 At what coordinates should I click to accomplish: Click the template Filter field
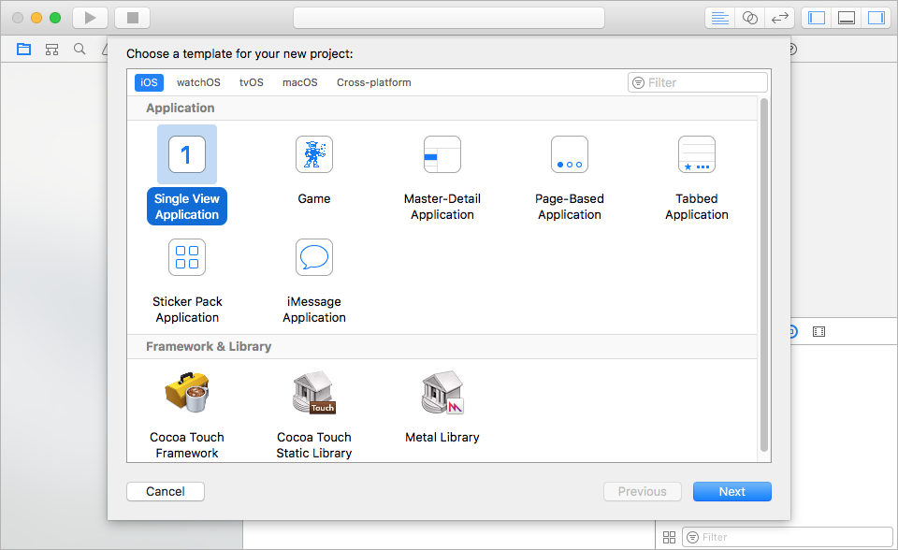[698, 82]
